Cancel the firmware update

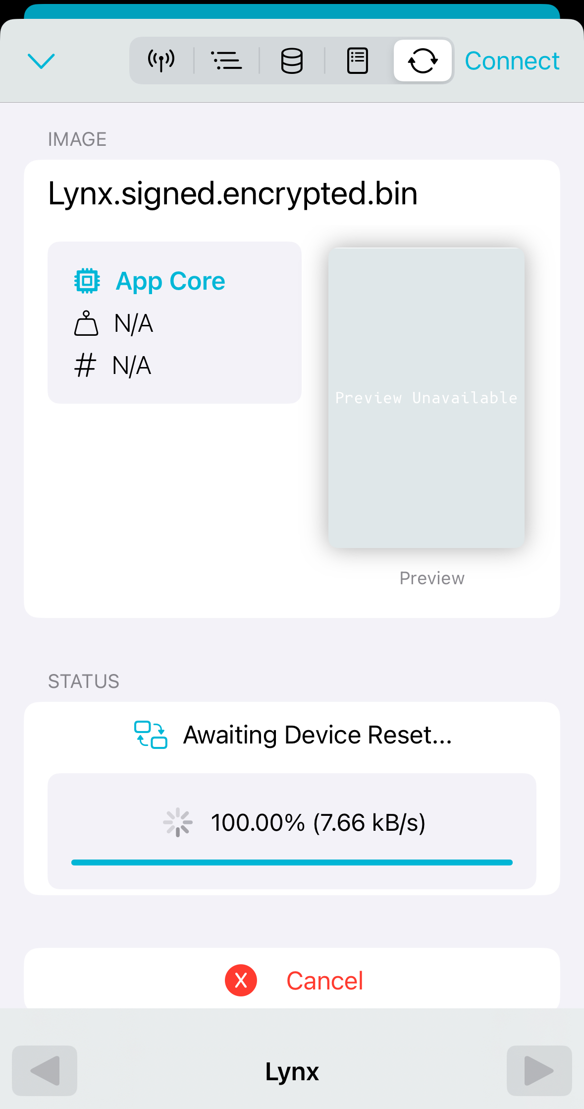pyautogui.click(x=324, y=981)
